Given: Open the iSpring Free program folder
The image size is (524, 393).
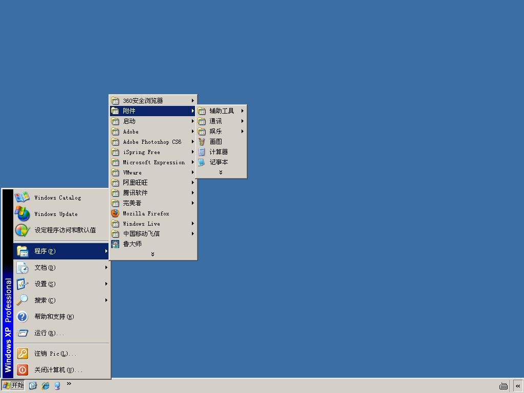Looking at the screenshot, I should coord(152,152).
